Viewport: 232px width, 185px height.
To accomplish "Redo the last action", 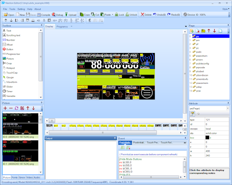I will point(174,15).
